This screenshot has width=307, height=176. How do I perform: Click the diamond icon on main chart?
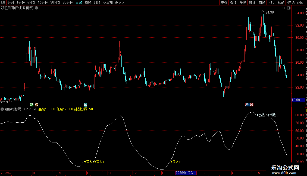coord(284,8)
